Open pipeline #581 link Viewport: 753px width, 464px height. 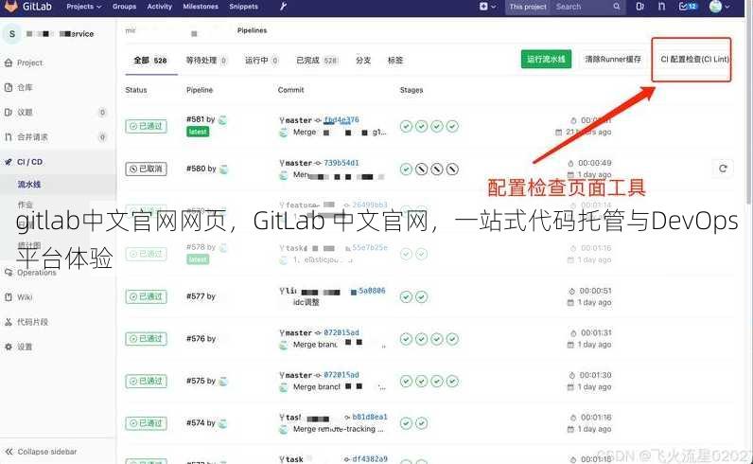point(196,119)
